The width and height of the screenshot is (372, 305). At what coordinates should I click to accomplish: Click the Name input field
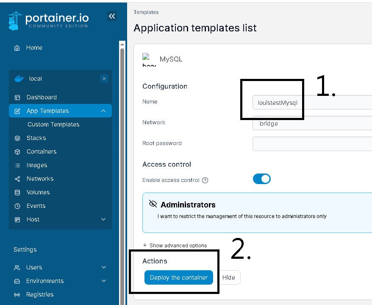[x=312, y=102]
